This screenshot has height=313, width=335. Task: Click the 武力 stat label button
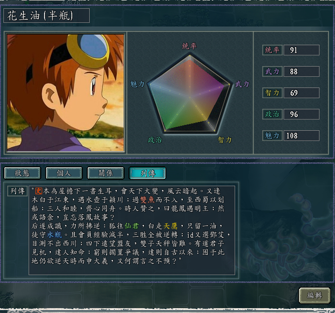tap(272, 71)
